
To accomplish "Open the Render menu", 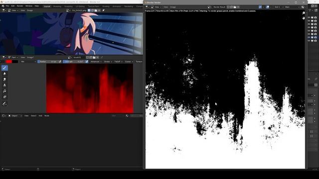I will click(20, 6).
